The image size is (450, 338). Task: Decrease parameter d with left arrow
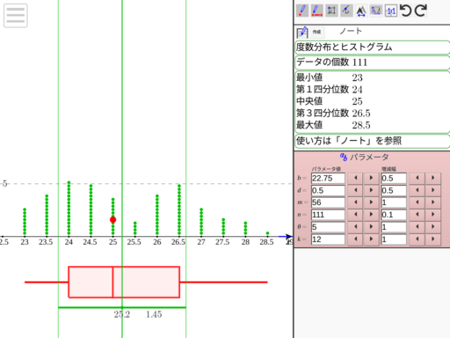355,190
